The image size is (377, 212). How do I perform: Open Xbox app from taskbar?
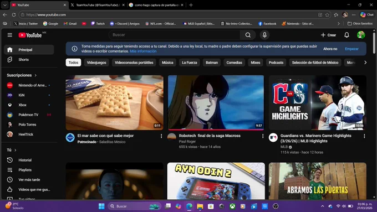tap(232, 206)
